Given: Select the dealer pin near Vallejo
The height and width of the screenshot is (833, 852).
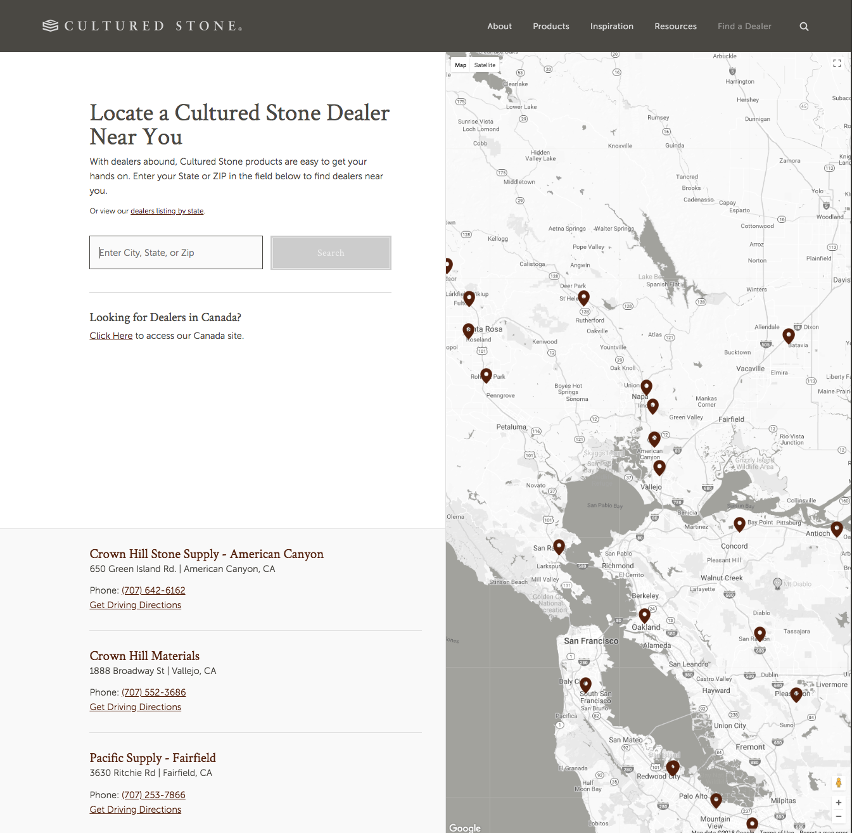Looking at the screenshot, I should pyautogui.click(x=659, y=467).
